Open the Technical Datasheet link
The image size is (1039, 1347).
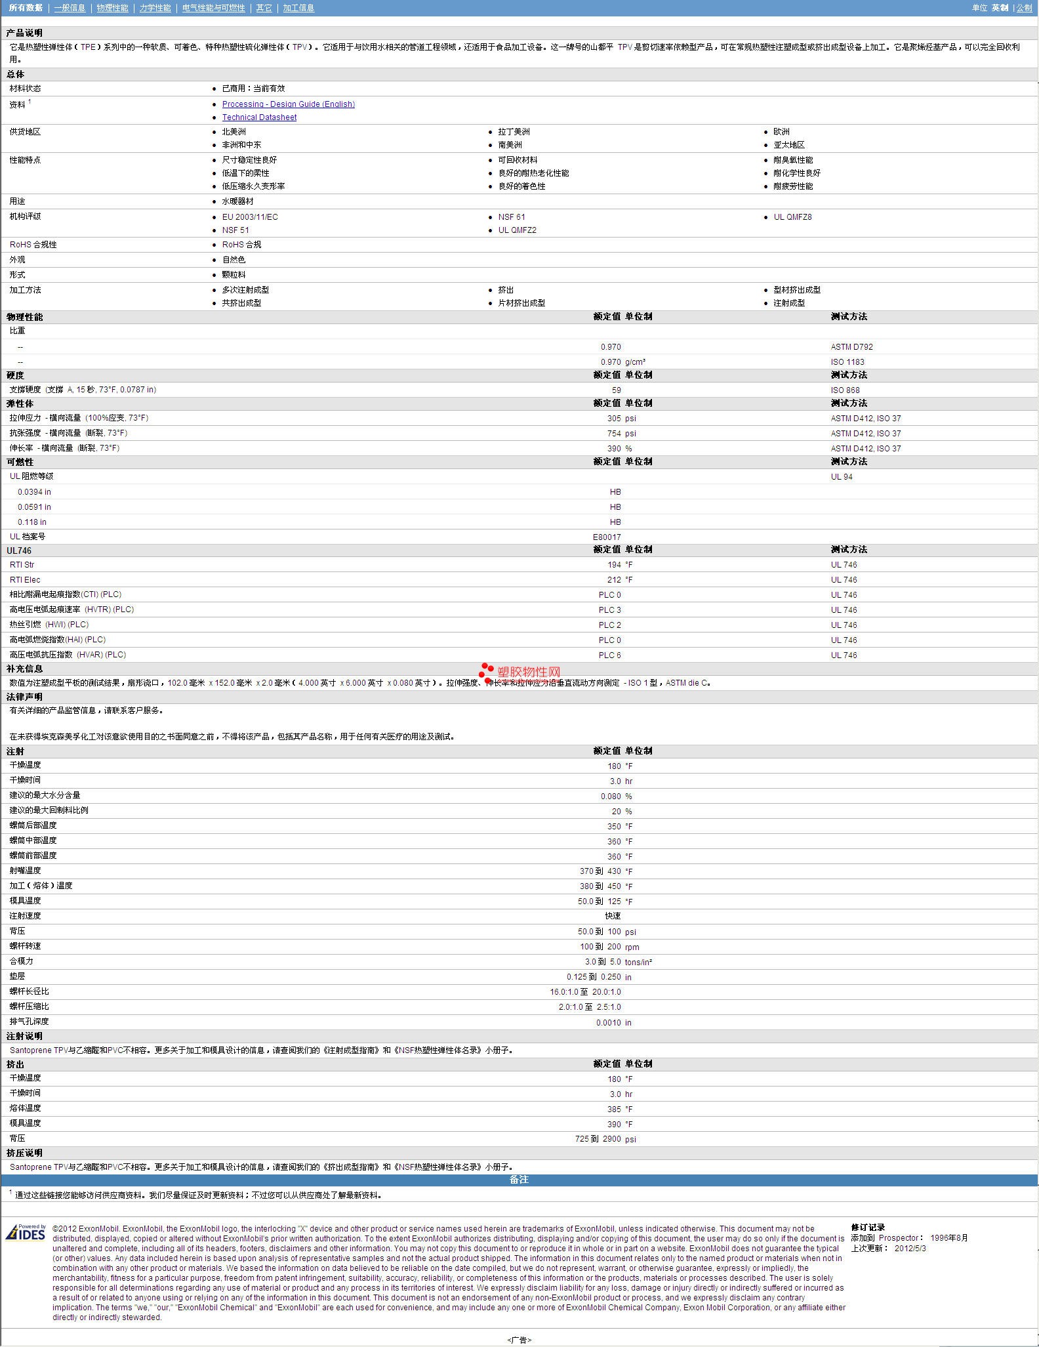[x=259, y=117]
